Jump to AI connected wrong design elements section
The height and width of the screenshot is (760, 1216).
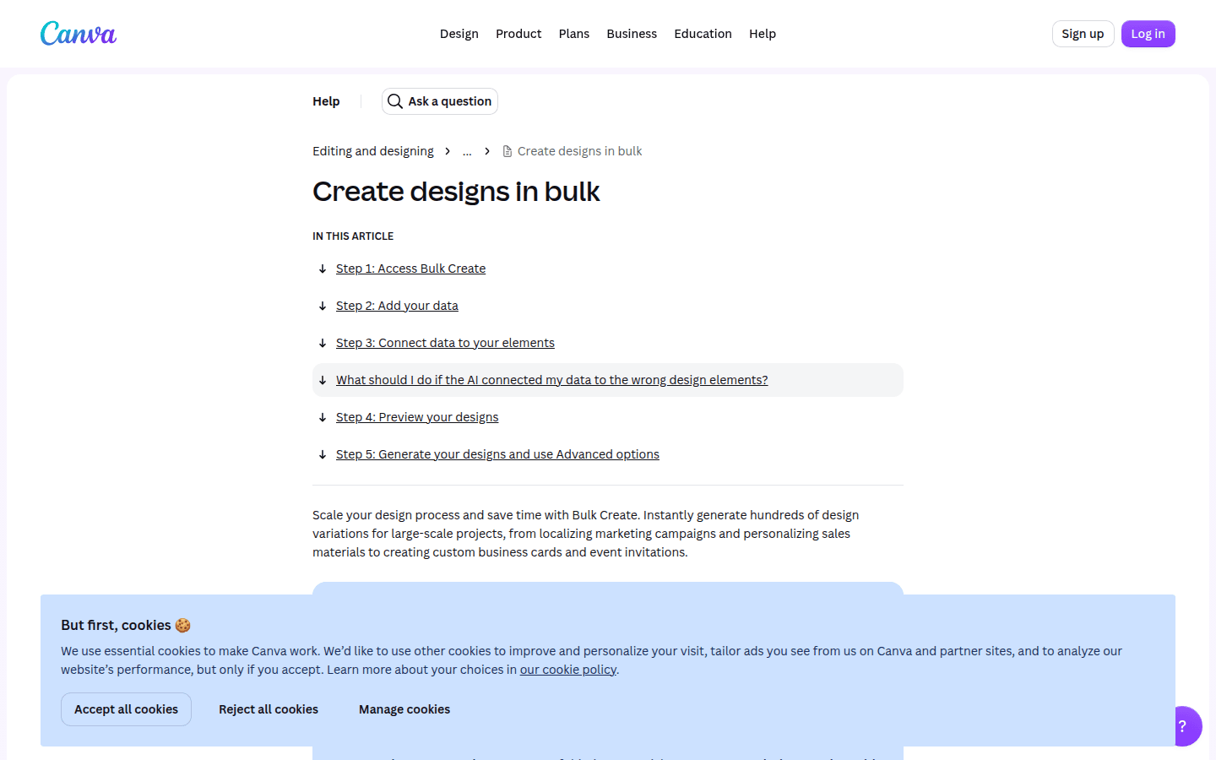point(552,380)
